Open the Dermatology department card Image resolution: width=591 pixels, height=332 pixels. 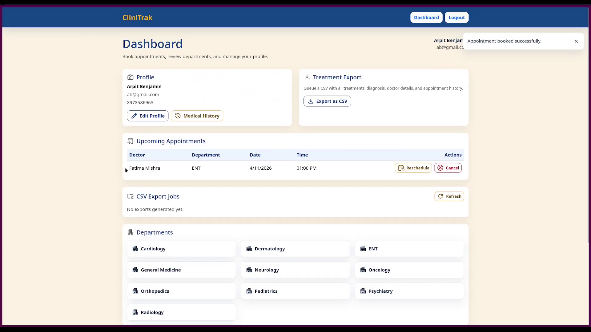click(x=295, y=249)
